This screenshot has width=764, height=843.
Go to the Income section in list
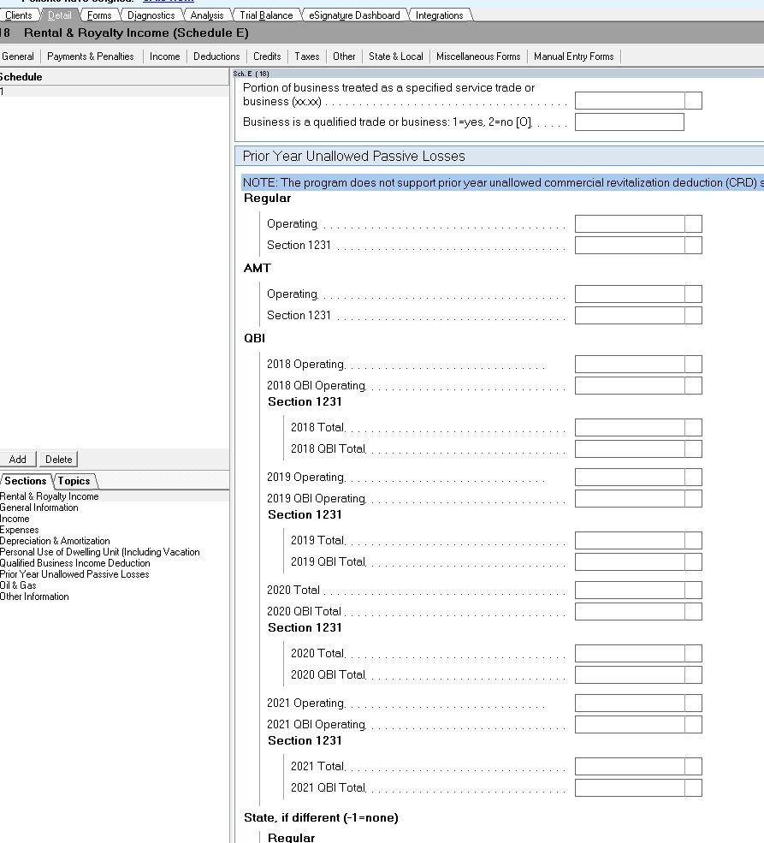pyautogui.click(x=15, y=519)
